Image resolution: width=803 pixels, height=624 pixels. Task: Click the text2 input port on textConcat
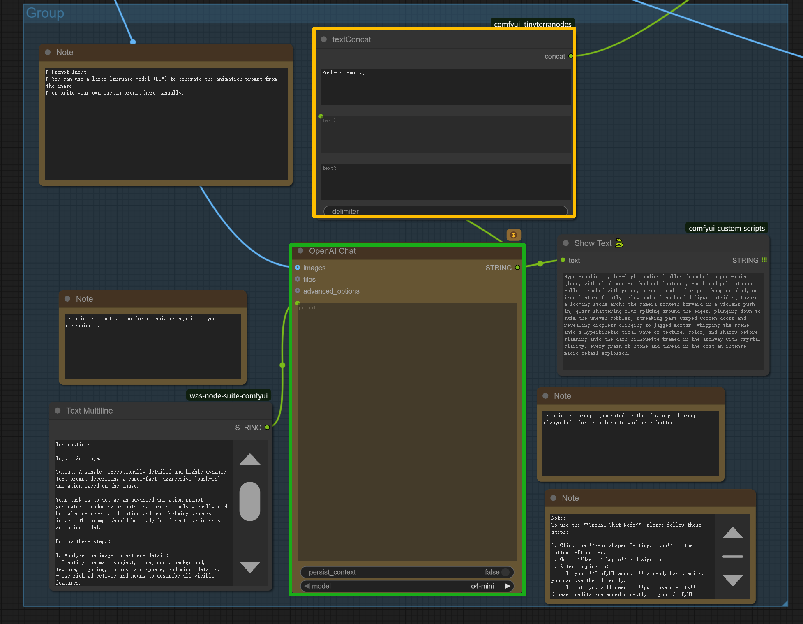(321, 116)
